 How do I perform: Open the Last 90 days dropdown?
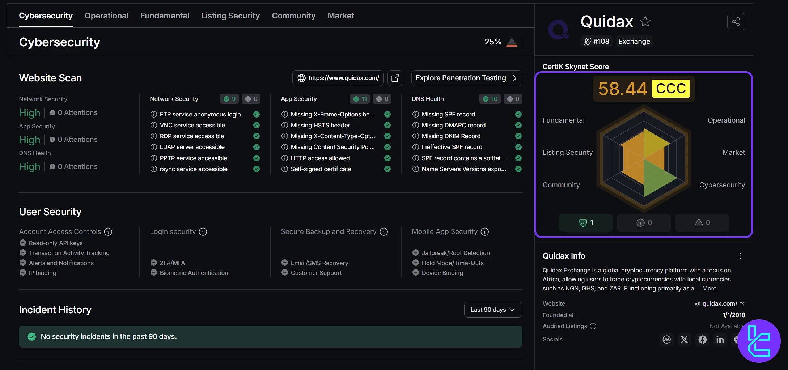493,310
